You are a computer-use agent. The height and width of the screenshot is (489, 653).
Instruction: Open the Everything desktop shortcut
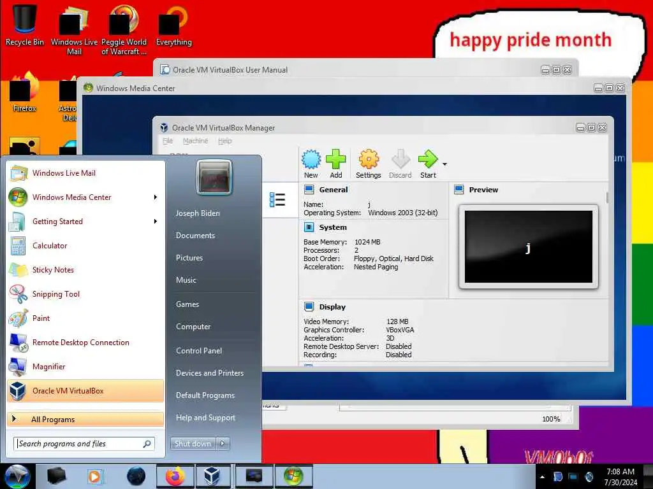173,25
